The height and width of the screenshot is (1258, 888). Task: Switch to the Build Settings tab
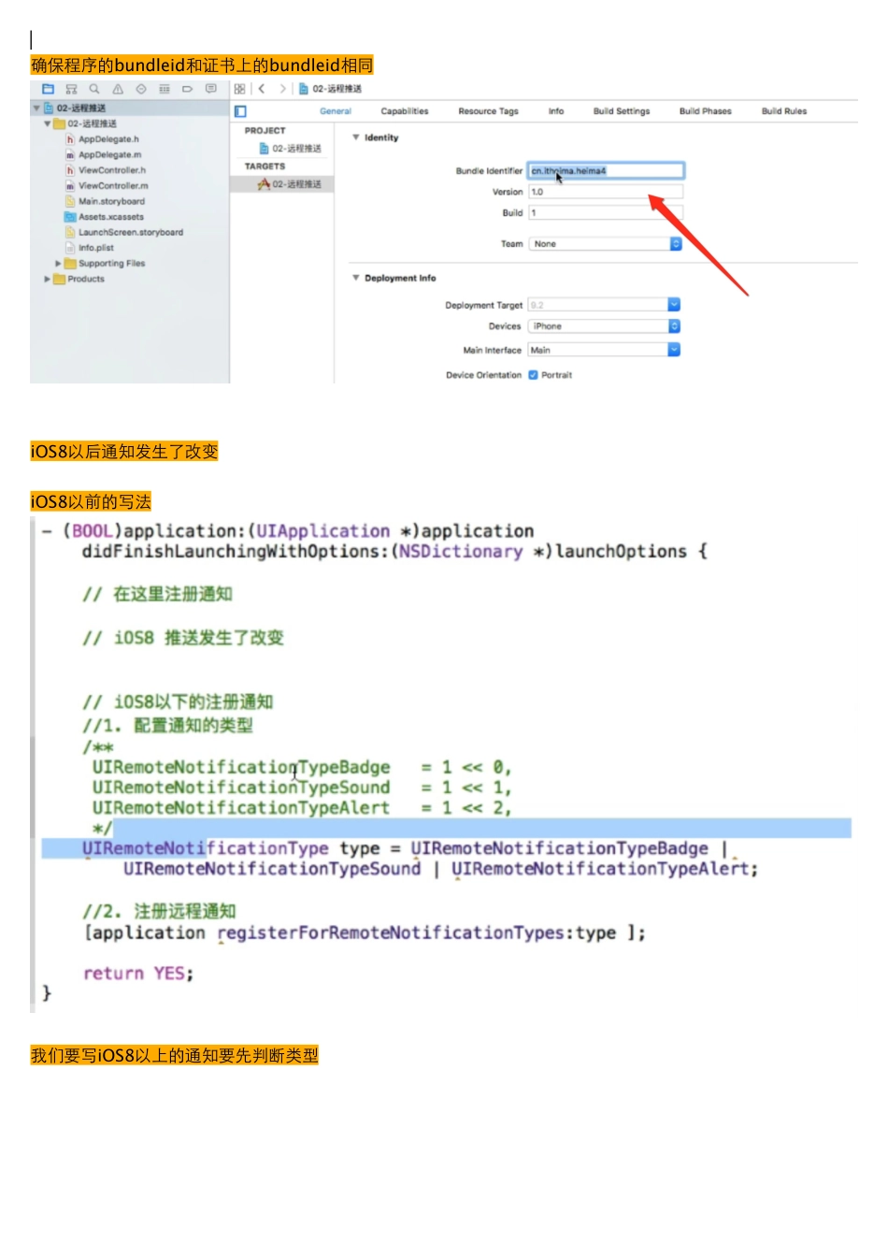click(x=621, y=110)
